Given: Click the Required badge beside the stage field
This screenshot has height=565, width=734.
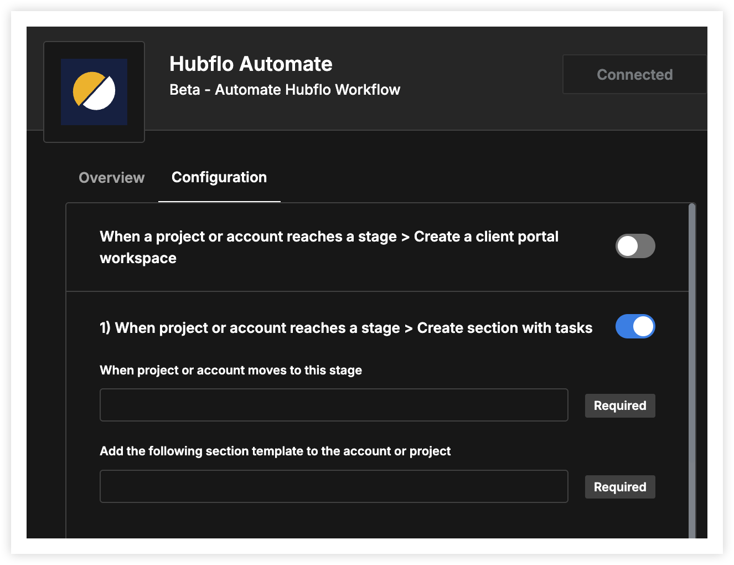Looking at the screenshot, I should pos(620,405).
